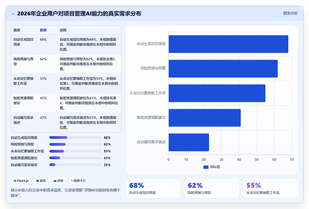This screenshot has width=309, height=209.
Task: Click the 自动编写需求描述 chart axis label
Action: [151, 142]
